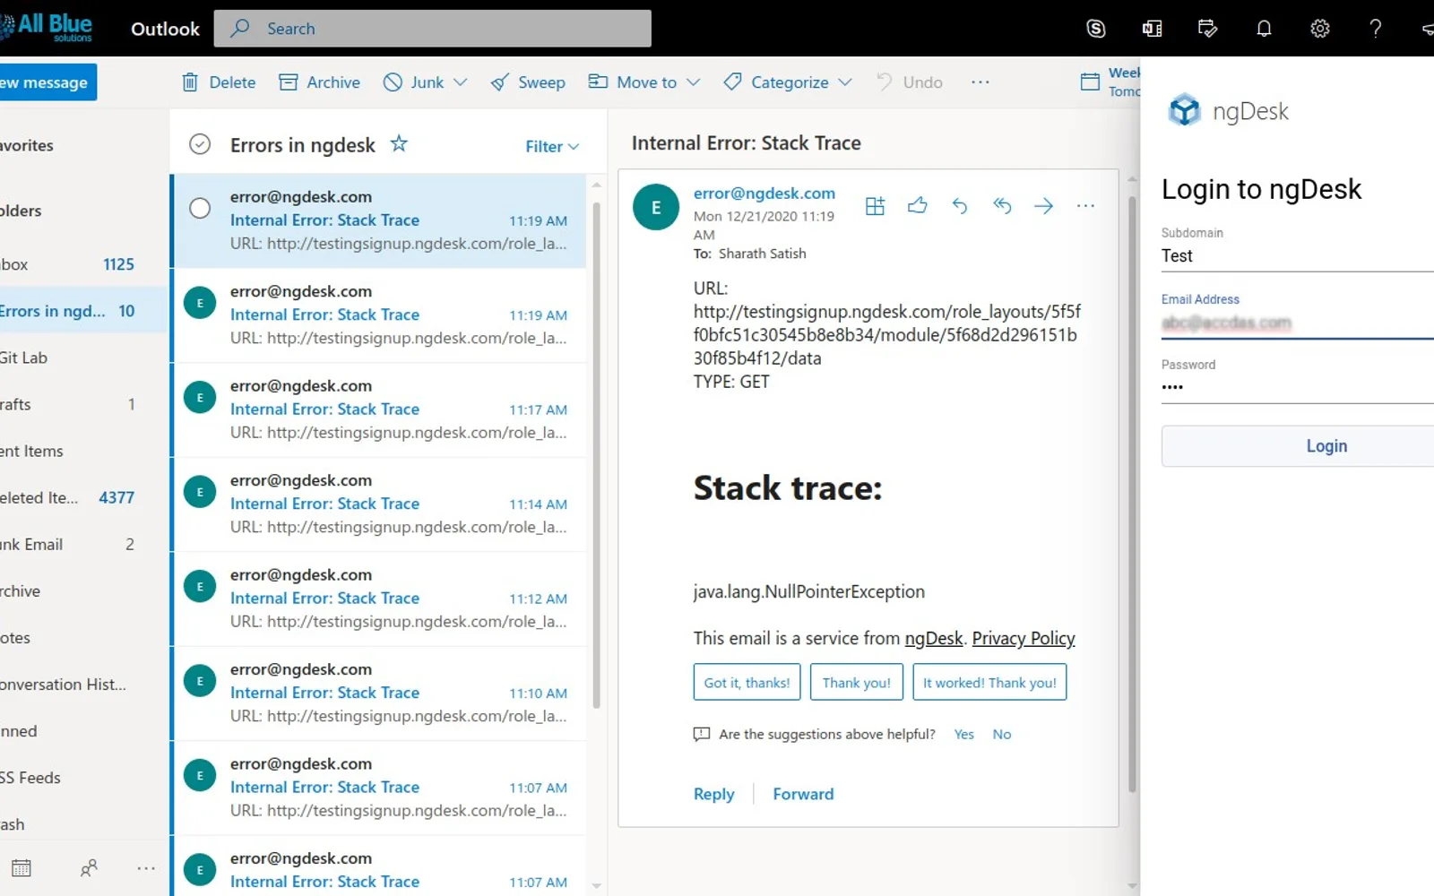This screenshot has height=896, width=1434.
Task: Toggle select-all circle beside Errors in ngdesk
Action: 200,144
